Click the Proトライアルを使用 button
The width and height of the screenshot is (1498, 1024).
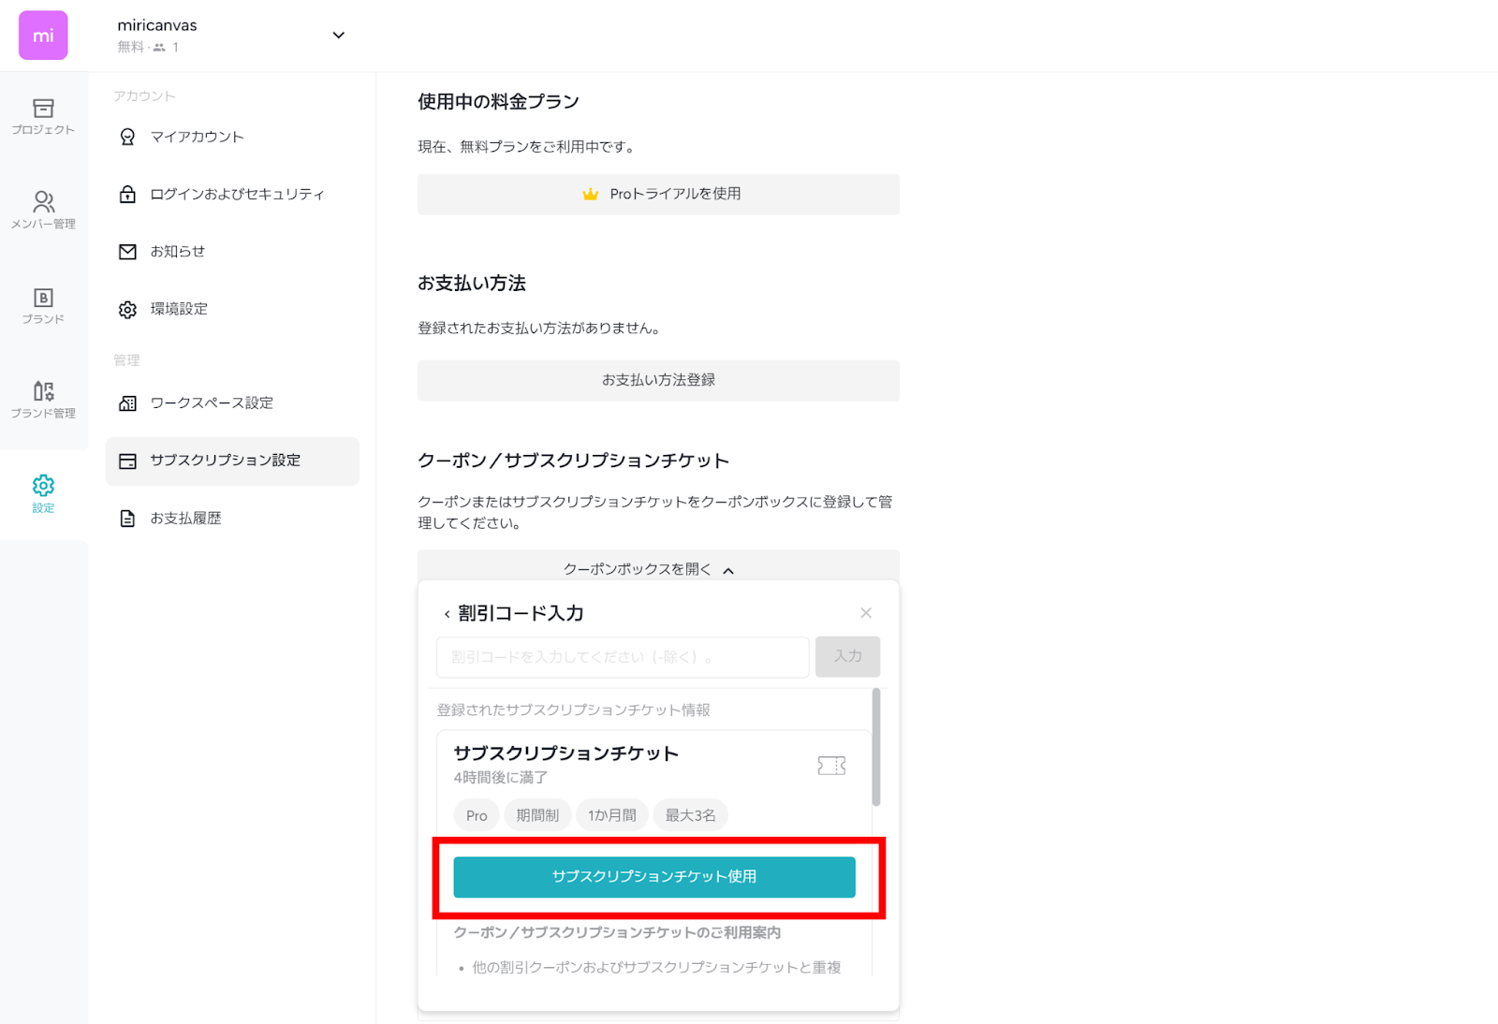coord(658,194)
